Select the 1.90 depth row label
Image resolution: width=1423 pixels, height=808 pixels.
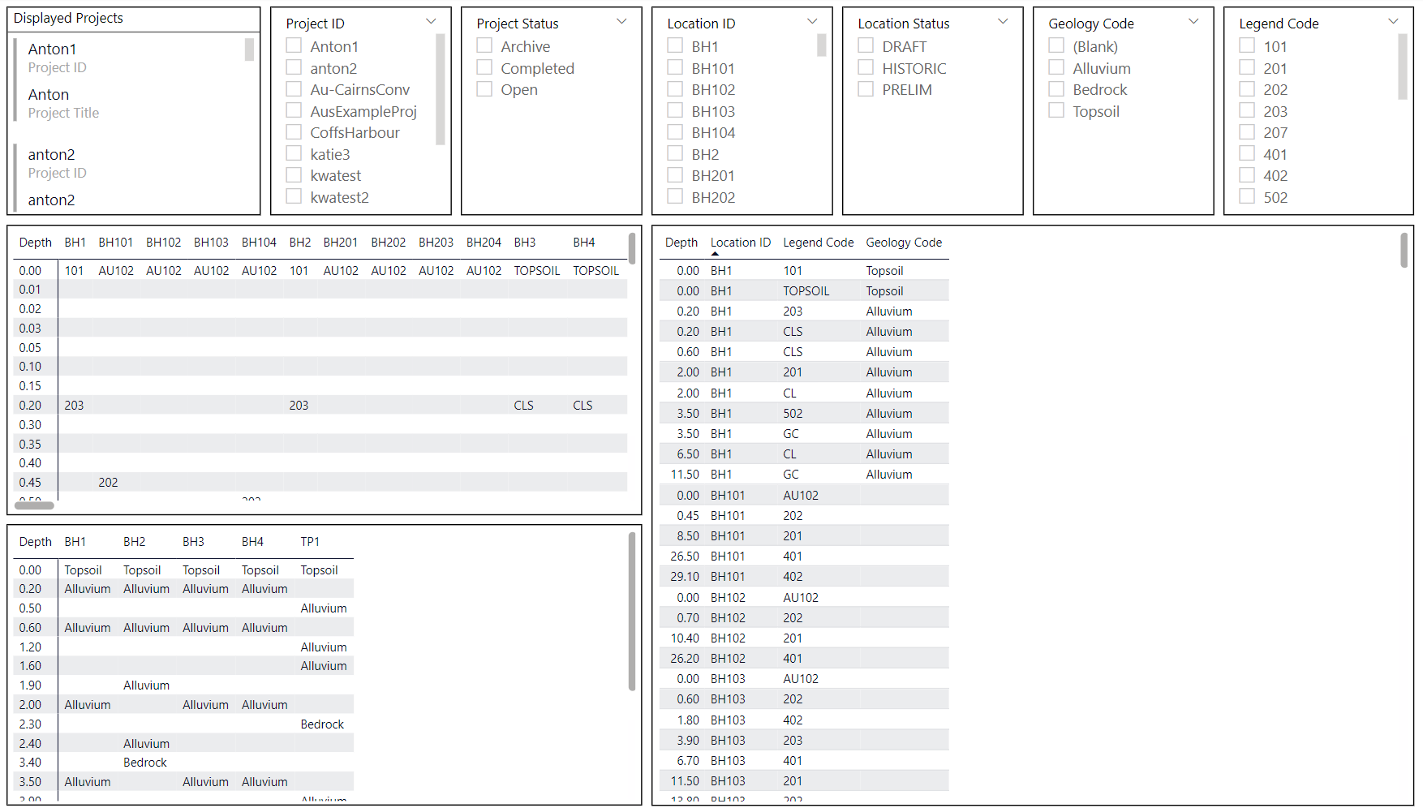pyautogui.click(x=30, y=686)
